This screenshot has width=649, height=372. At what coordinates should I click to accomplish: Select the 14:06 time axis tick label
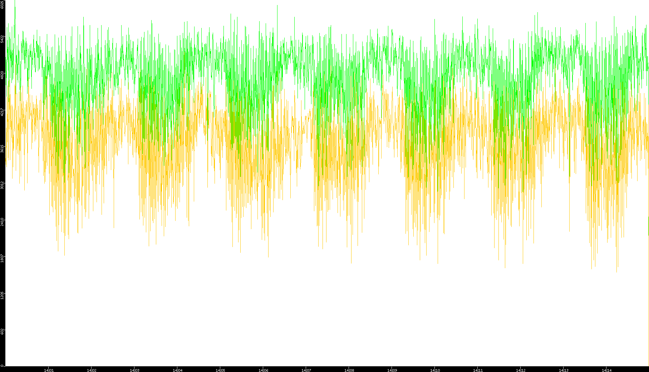point(263,370)
